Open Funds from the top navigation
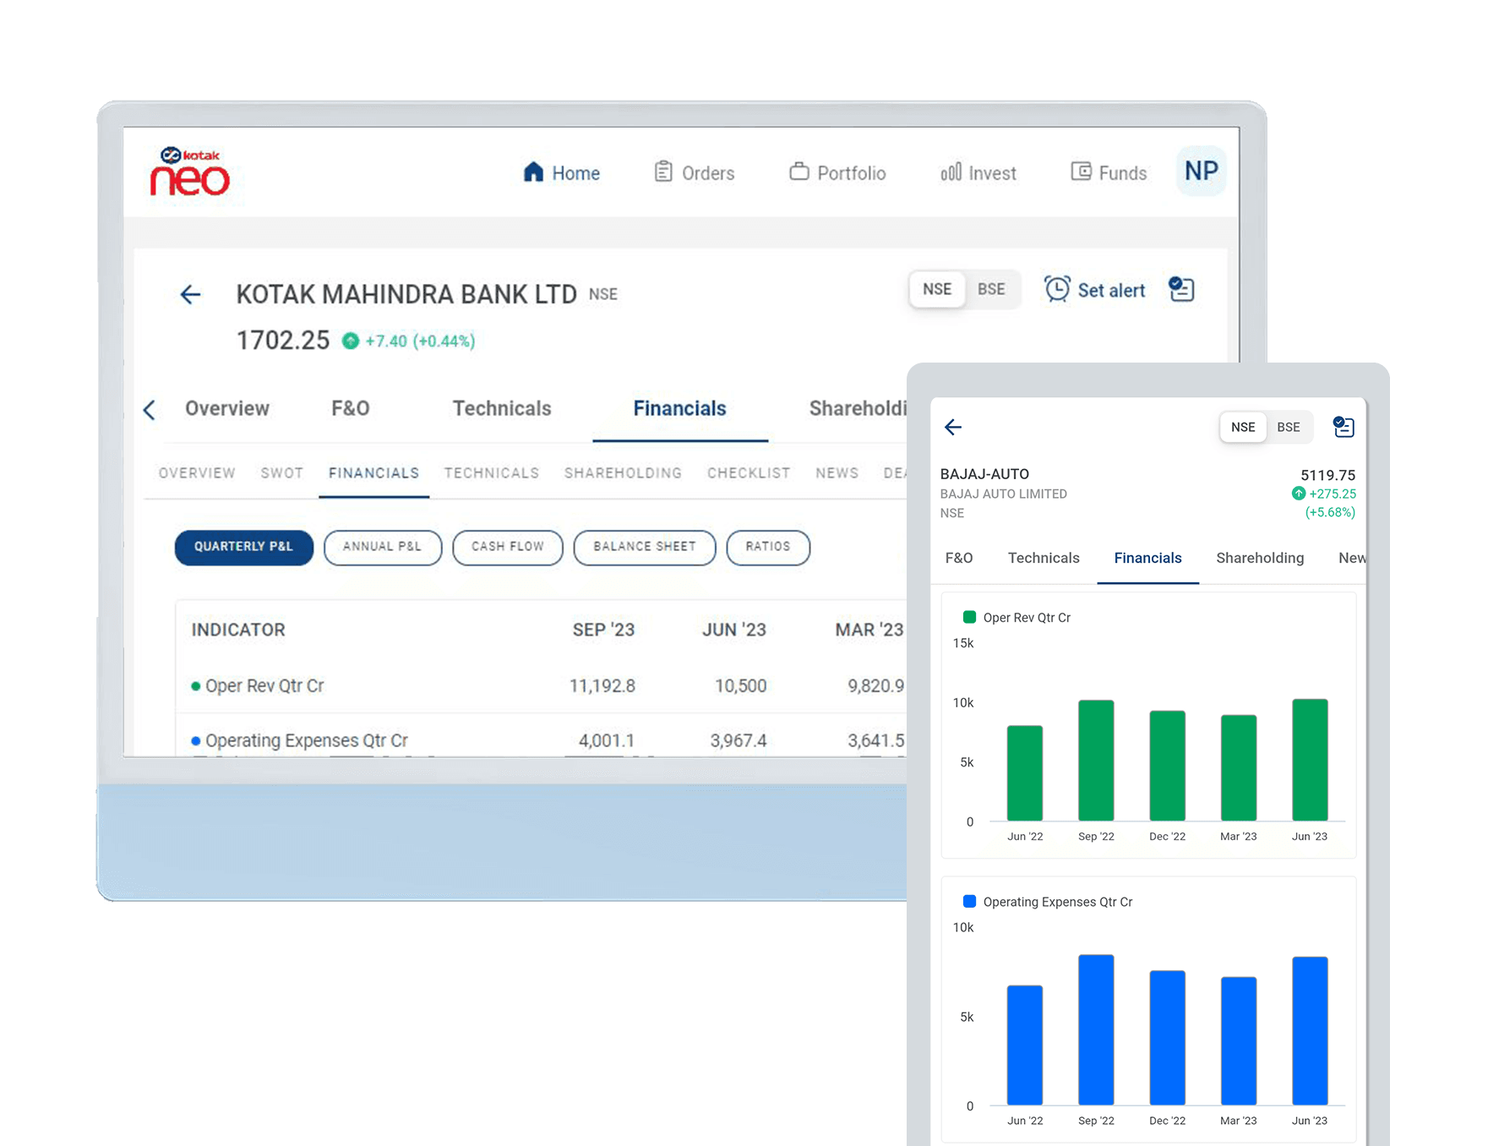Viewport: 1488px width, 1146px height. pos(1109,173)
